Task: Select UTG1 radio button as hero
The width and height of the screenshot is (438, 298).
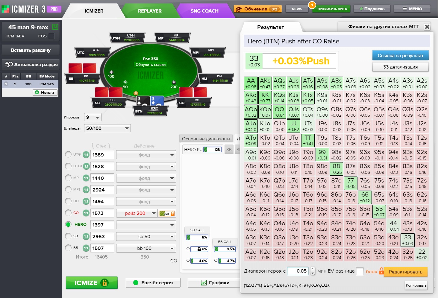Action: [68, 166]
